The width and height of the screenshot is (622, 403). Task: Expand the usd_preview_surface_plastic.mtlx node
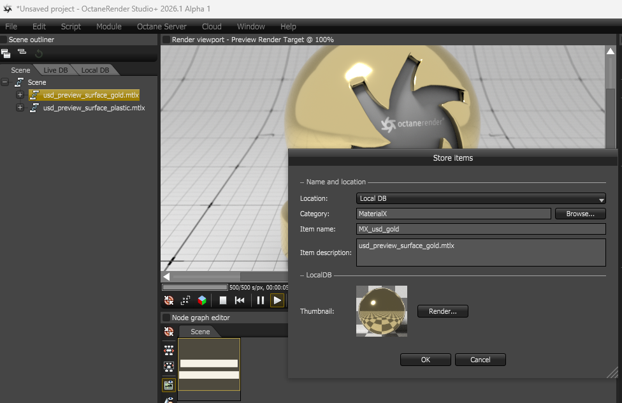pos(20,108)
